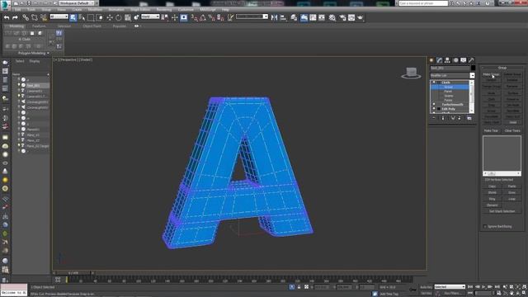Click the Undo arrow in main toolbar
The height and width of the screenshot is (297, 528).
click(x=7, y=17)
